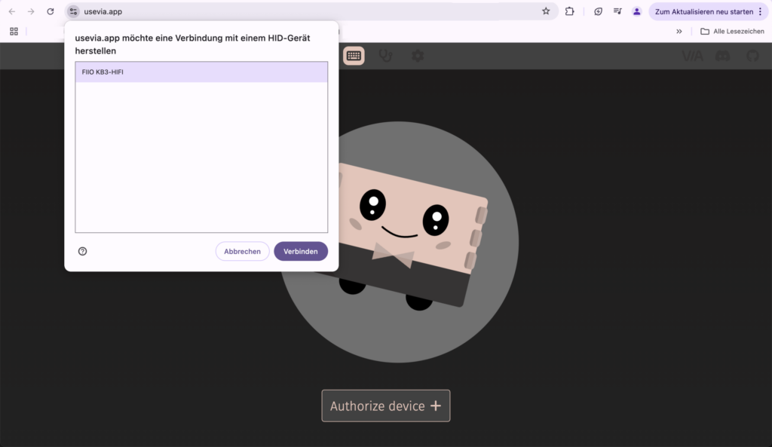Expand the hidden bookmarks chevron
Screen dimensions: 772x447
(x=679, y=31)
